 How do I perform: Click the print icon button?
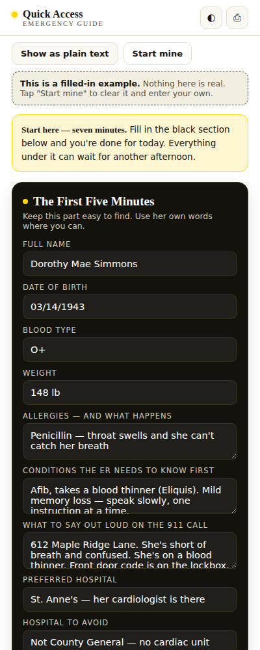pyautogui.click(x=237, y=18)
